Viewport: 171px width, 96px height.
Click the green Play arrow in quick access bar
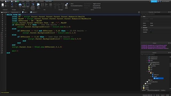click(18, 1)
